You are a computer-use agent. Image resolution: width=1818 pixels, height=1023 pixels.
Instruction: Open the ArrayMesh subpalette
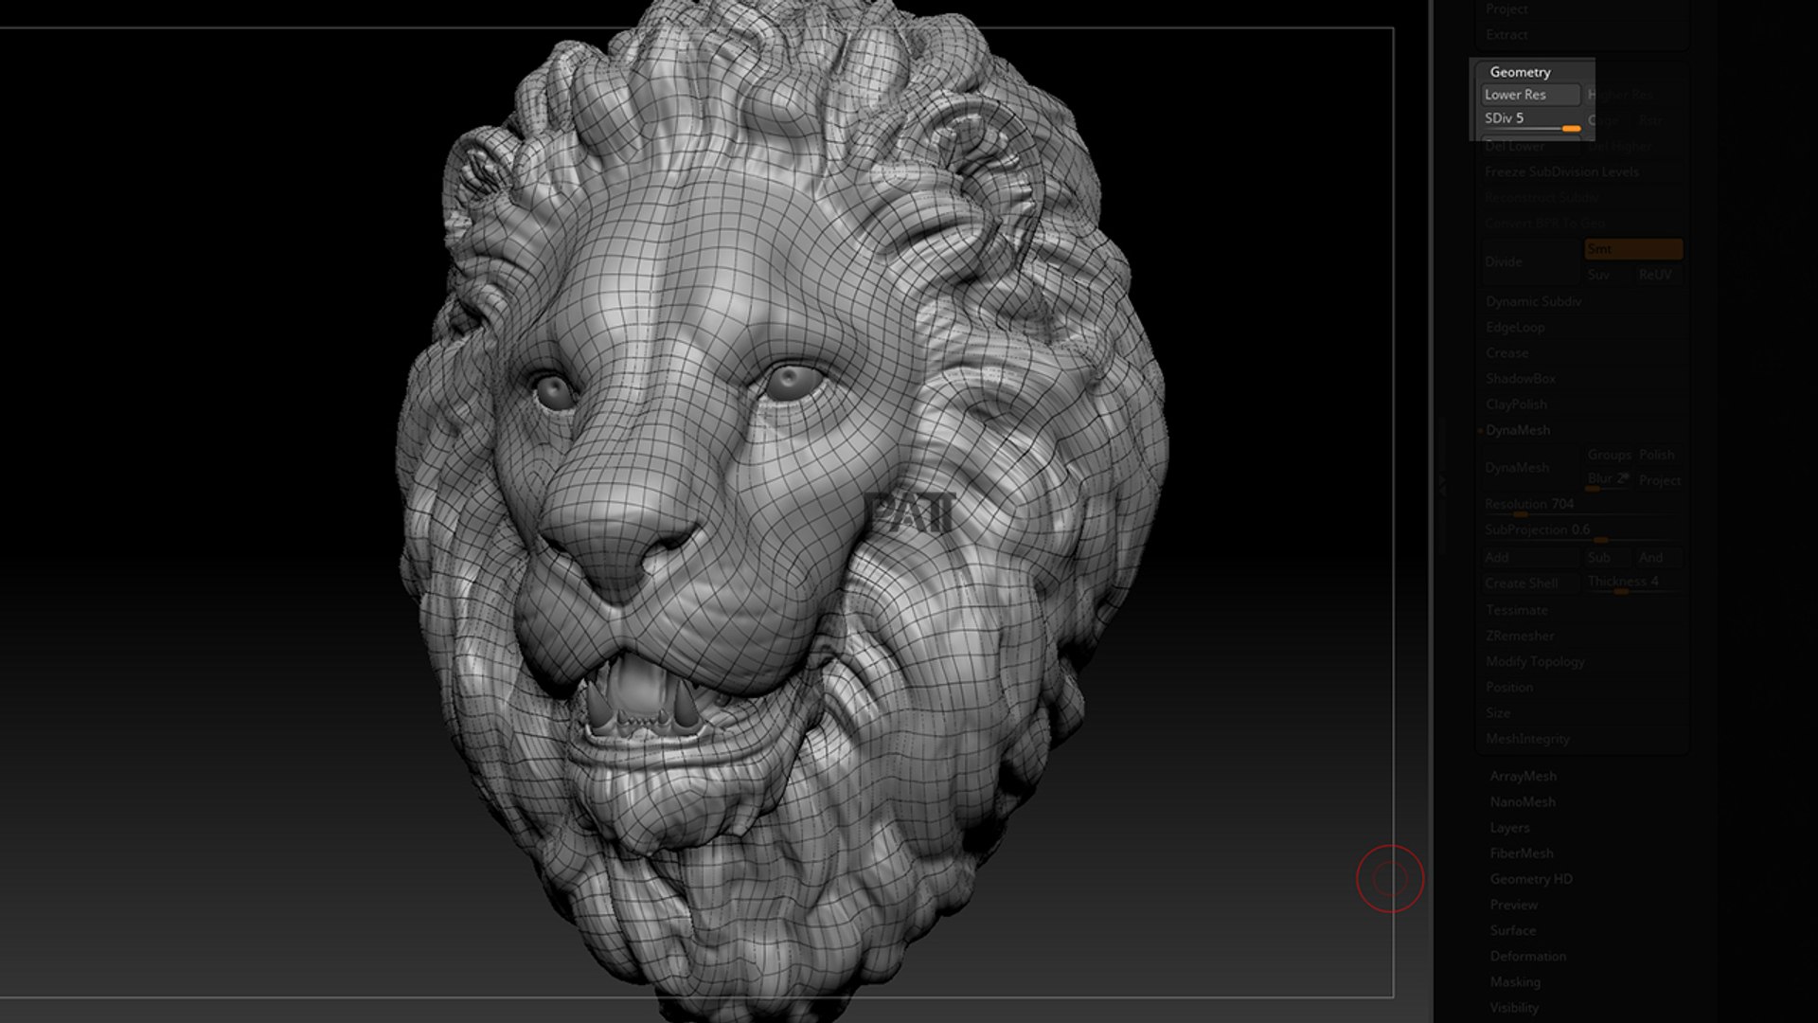point(1523,776)
